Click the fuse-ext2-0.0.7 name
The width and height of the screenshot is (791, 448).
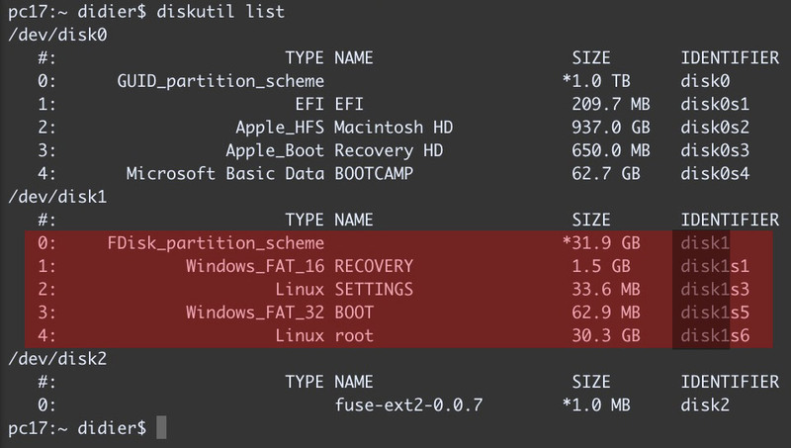coord(408,405)
